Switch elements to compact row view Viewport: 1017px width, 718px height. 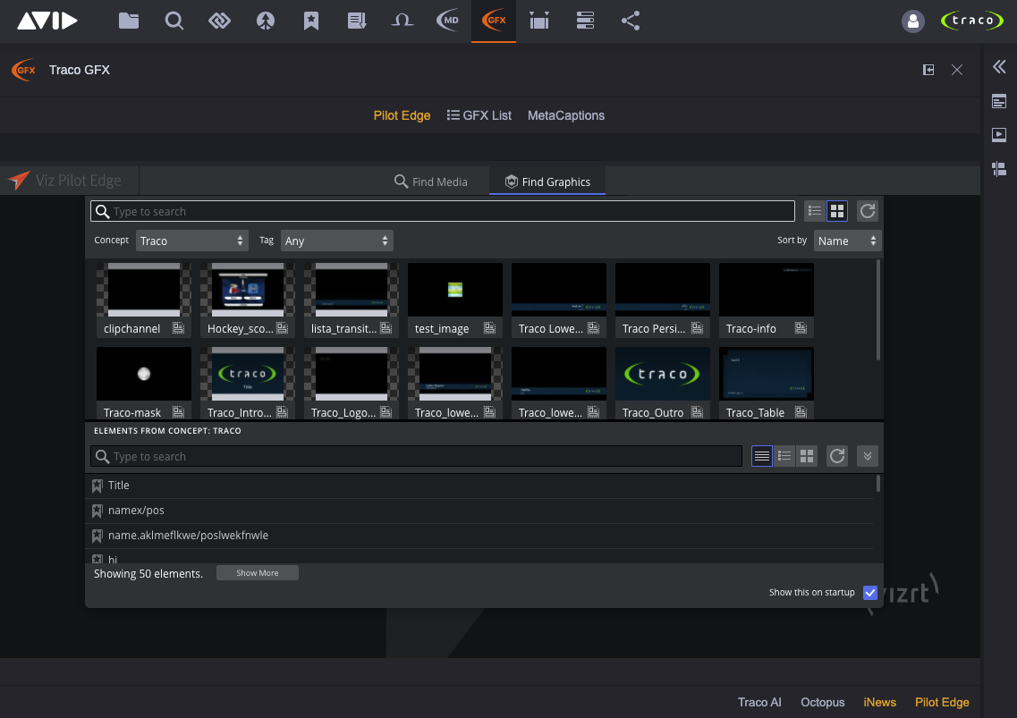(x=762, y=456)
